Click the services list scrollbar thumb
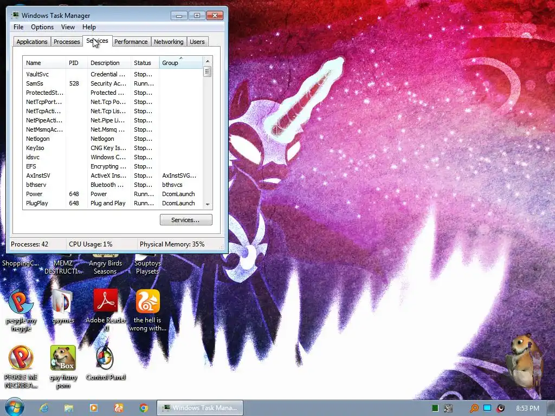Viewport: 555px width, 416px height. (x=208, y=71)
